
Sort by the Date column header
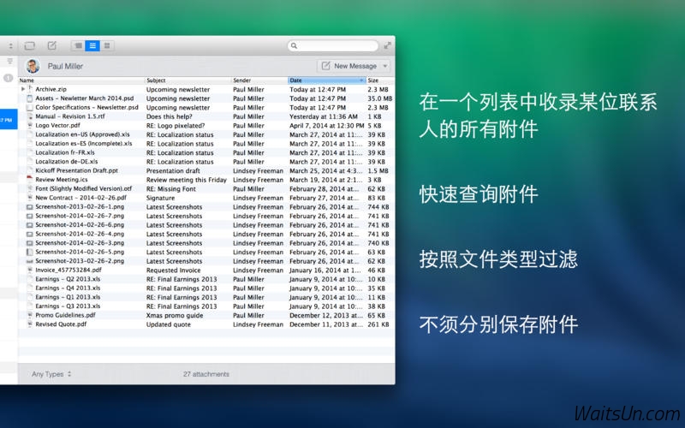[327, 80]
